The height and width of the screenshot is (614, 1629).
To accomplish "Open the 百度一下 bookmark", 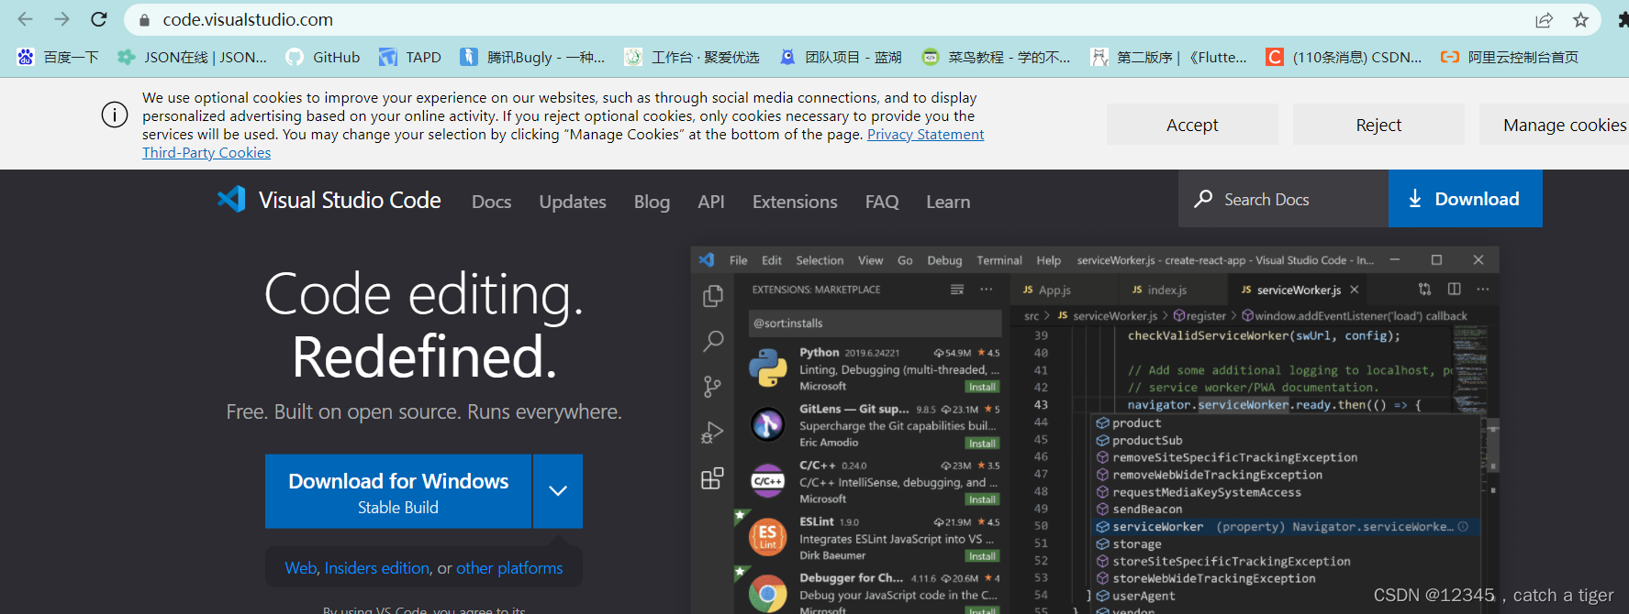I will 58,57.
